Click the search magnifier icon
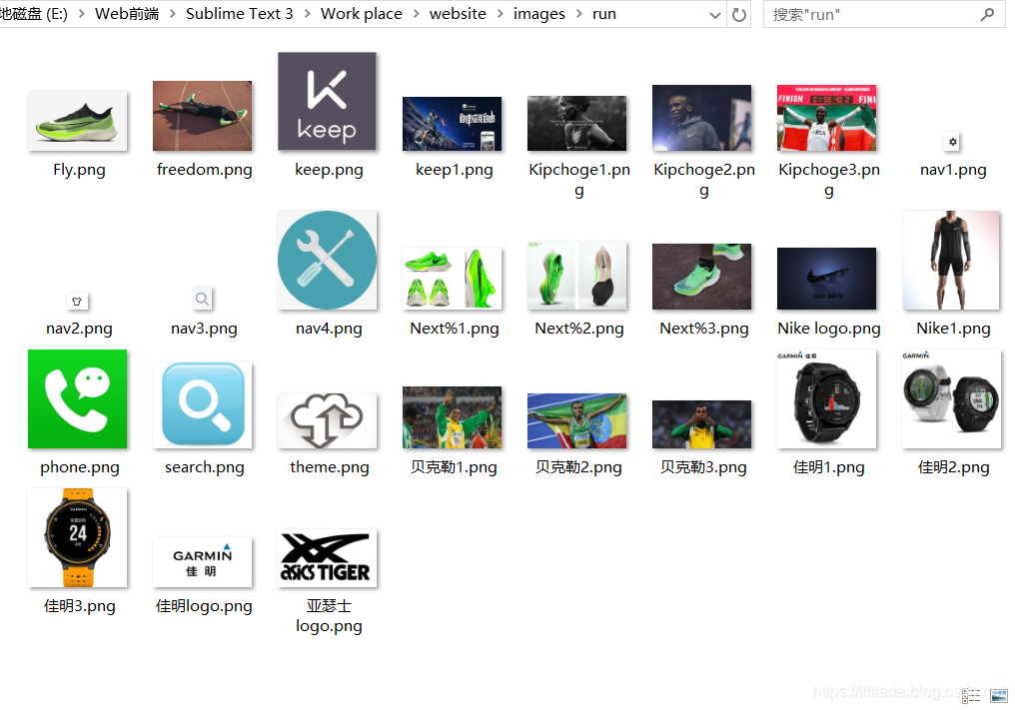 pos(987,14)
